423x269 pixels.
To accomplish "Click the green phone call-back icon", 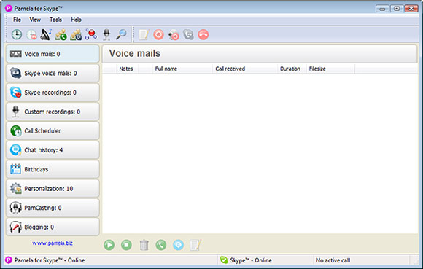I will (x=161, y=245).
